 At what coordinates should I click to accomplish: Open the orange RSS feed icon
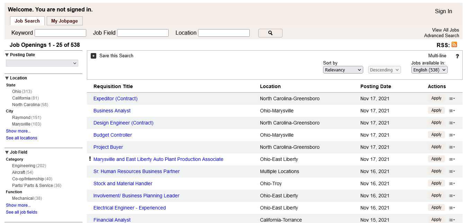[x=454, y=45]
